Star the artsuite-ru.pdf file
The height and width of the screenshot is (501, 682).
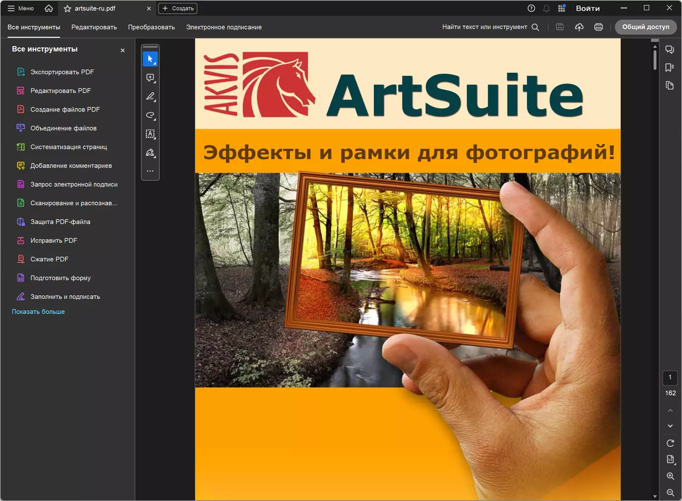[67, 8]
